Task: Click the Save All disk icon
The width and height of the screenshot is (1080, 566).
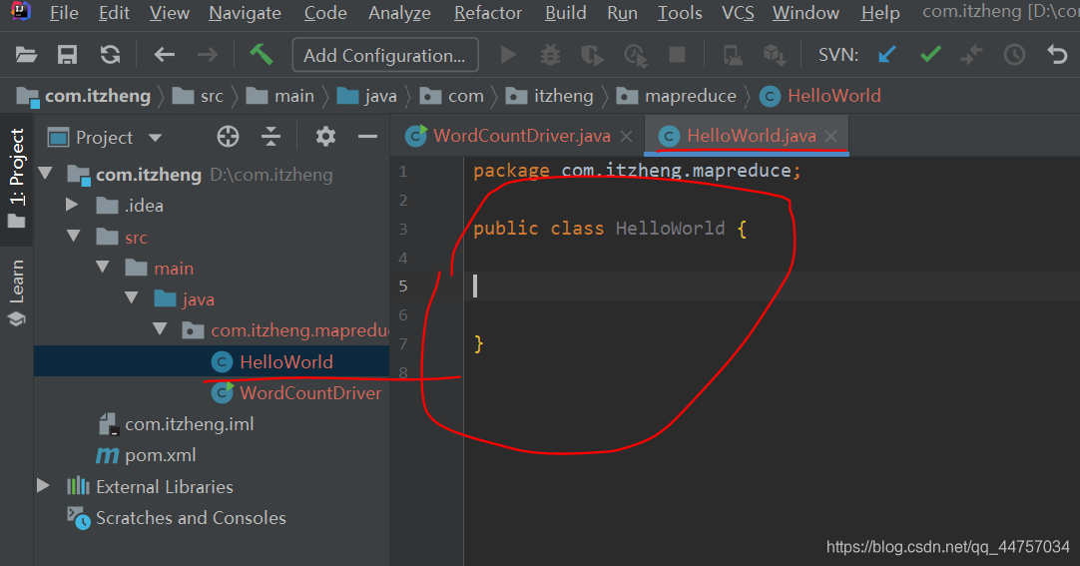Action: coord(68,55)
